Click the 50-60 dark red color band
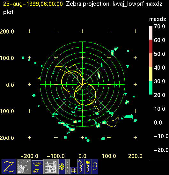Viewport: 169px width, 175px height. tap(151, 46)
